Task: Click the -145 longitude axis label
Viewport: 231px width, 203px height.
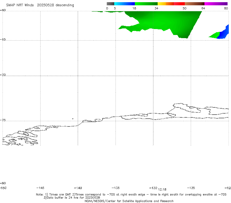Action: (40, 188)
